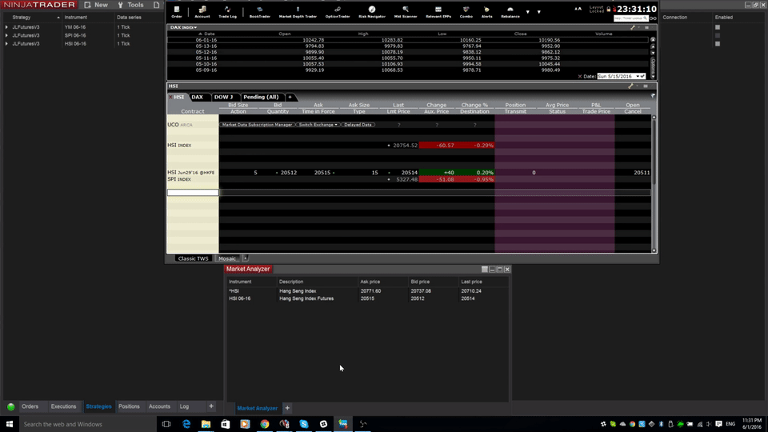Toggle Enabled checkbox for SPI 06-16 strategy

718,35
